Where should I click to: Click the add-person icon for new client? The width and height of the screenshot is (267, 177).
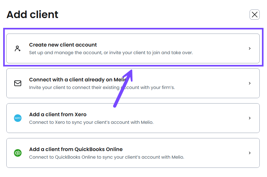tap(18, 48)
